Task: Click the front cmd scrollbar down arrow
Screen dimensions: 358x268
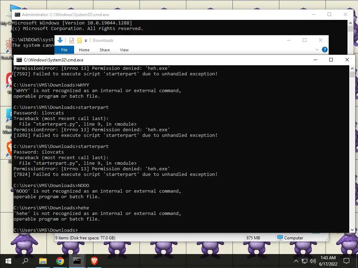Action: pos(352,230)
